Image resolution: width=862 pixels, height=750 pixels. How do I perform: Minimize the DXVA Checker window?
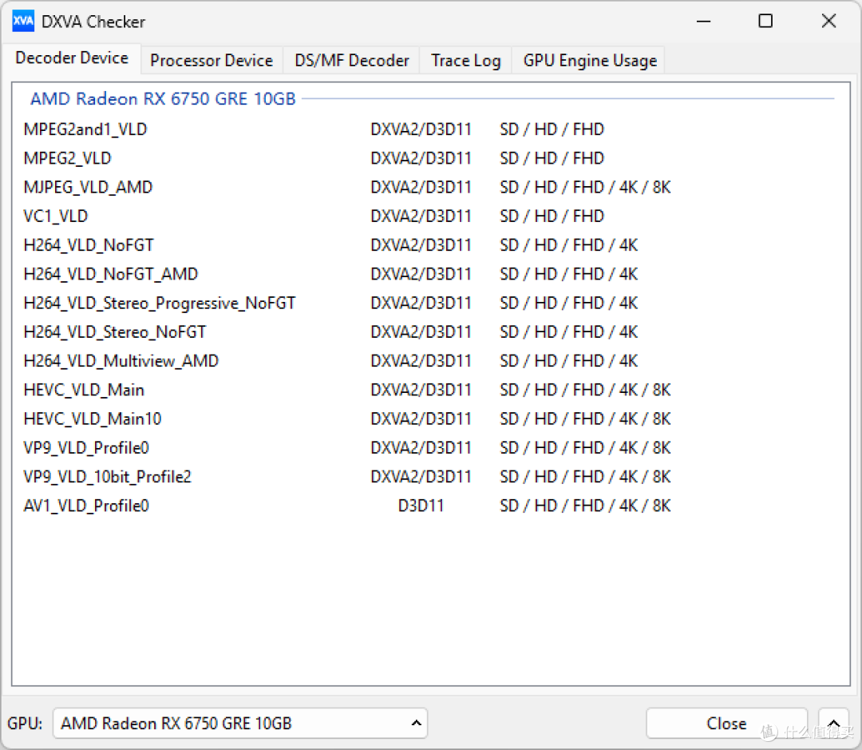coord(704,22)
